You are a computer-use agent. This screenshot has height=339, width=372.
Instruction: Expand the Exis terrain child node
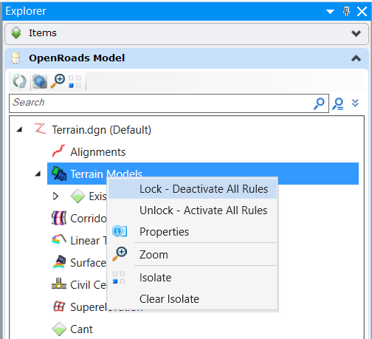pos(55,196)
